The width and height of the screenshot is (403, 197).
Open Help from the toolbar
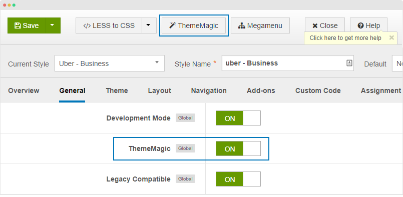(x=368, y=25)
